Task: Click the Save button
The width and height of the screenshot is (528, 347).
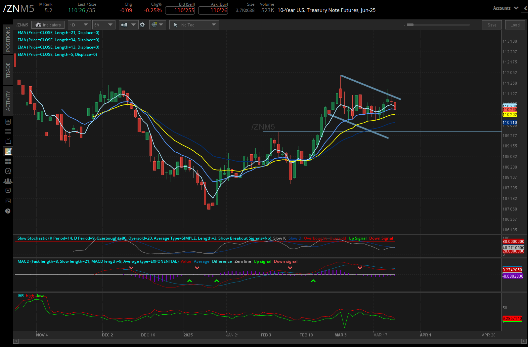Action: click(492, 25)
